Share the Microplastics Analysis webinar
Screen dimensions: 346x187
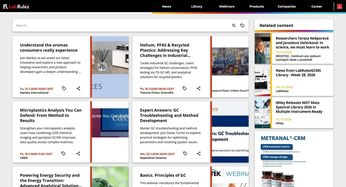78,154
